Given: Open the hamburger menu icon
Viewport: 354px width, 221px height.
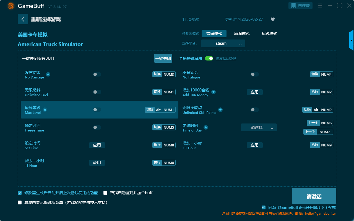Looking at the screenshot, I should [x=320, y=6].
